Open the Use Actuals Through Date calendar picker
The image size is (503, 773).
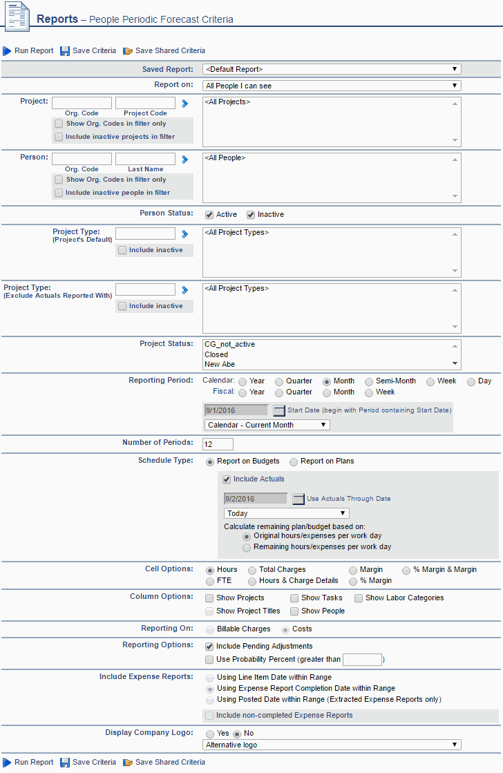coord(298,499)
